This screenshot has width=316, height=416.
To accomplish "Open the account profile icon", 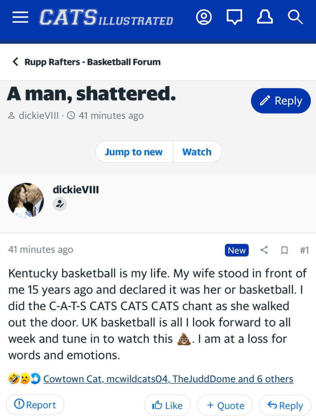I will point(204,17).
